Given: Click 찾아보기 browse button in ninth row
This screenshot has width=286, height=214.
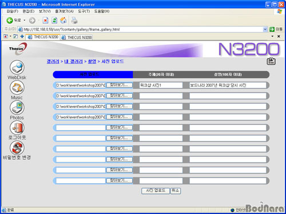Looking at the screenshot, I should [x=119, y=170].
